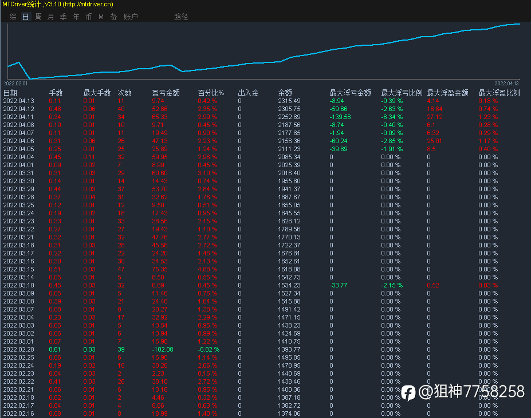Click the -33.77 floating loss cell
Image resolution: width=531 pixels, height=418 pixels.
338,285
